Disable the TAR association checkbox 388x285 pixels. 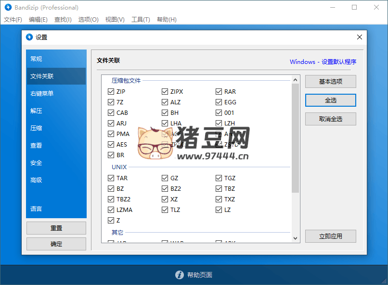[111, 178]
